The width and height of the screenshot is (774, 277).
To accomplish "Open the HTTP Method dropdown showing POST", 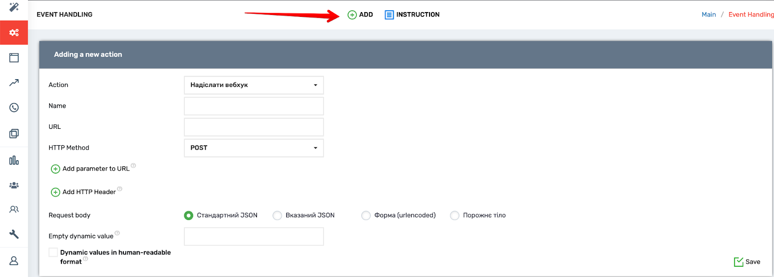I will click(x=254, y=148).
